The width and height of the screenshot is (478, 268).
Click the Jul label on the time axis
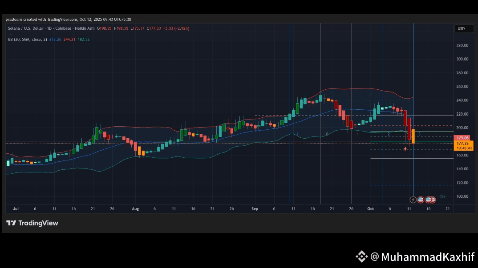point(16,208)
